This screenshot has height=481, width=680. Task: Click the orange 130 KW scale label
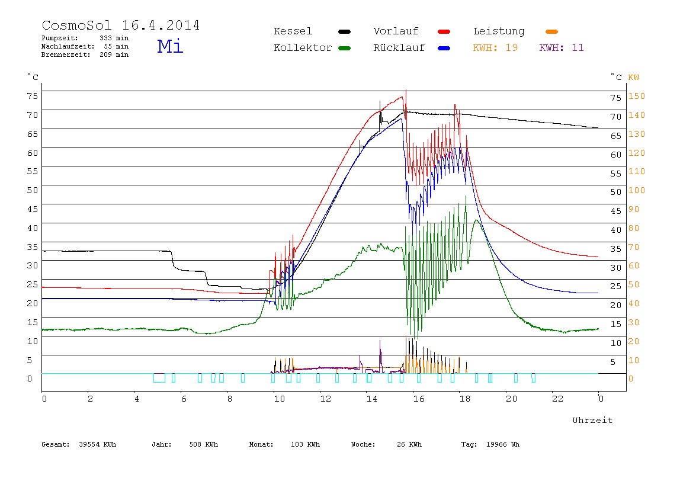[637, 134]
